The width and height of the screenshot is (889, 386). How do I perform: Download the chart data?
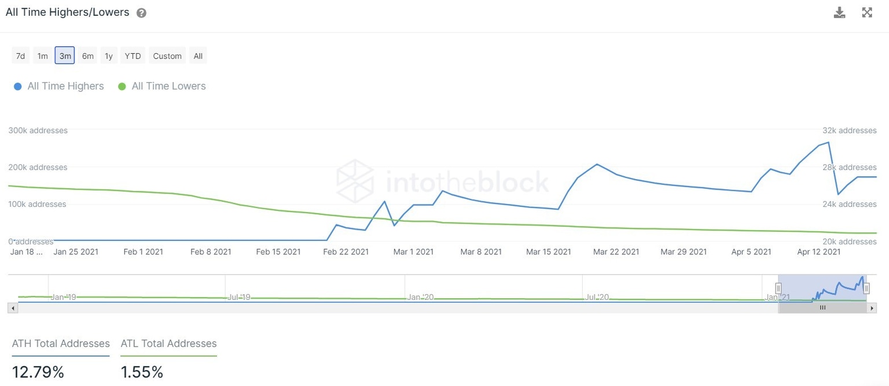pos(839,12)
